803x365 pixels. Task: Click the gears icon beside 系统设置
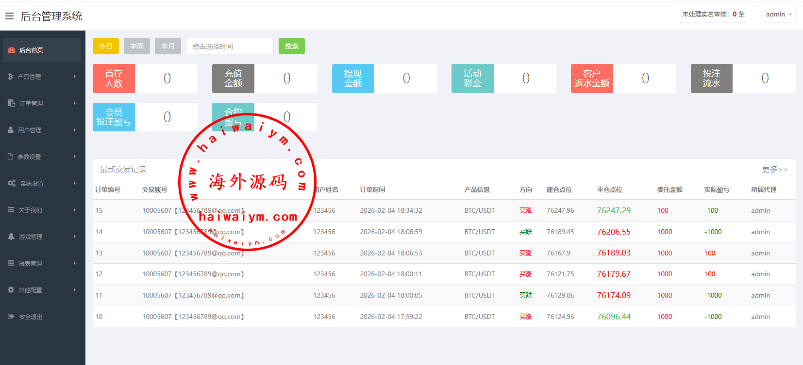[12, 183]
